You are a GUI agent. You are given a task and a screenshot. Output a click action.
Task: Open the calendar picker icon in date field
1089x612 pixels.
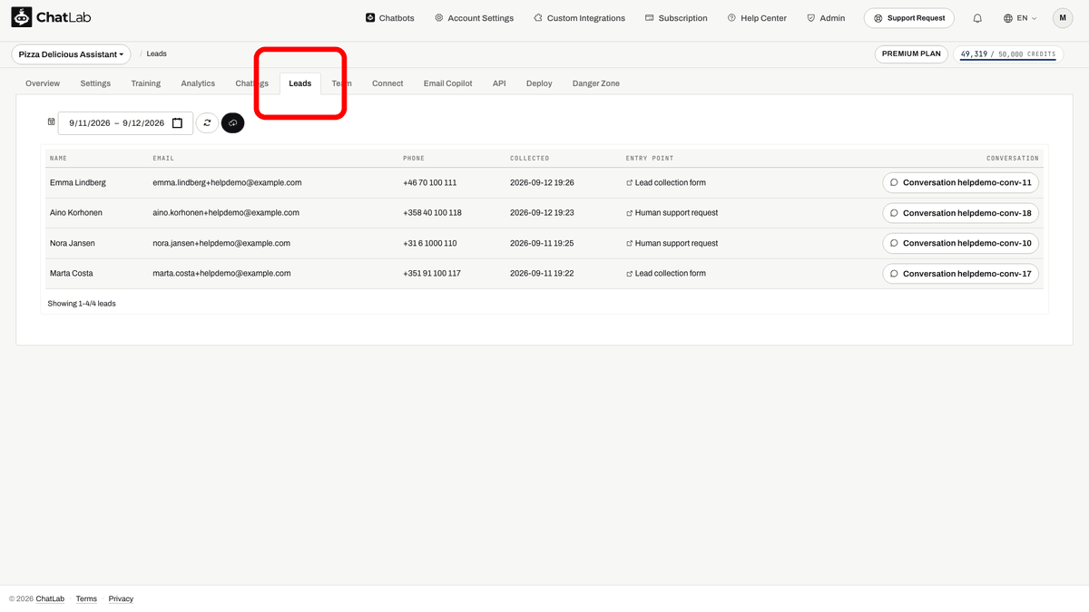point(178,123)
